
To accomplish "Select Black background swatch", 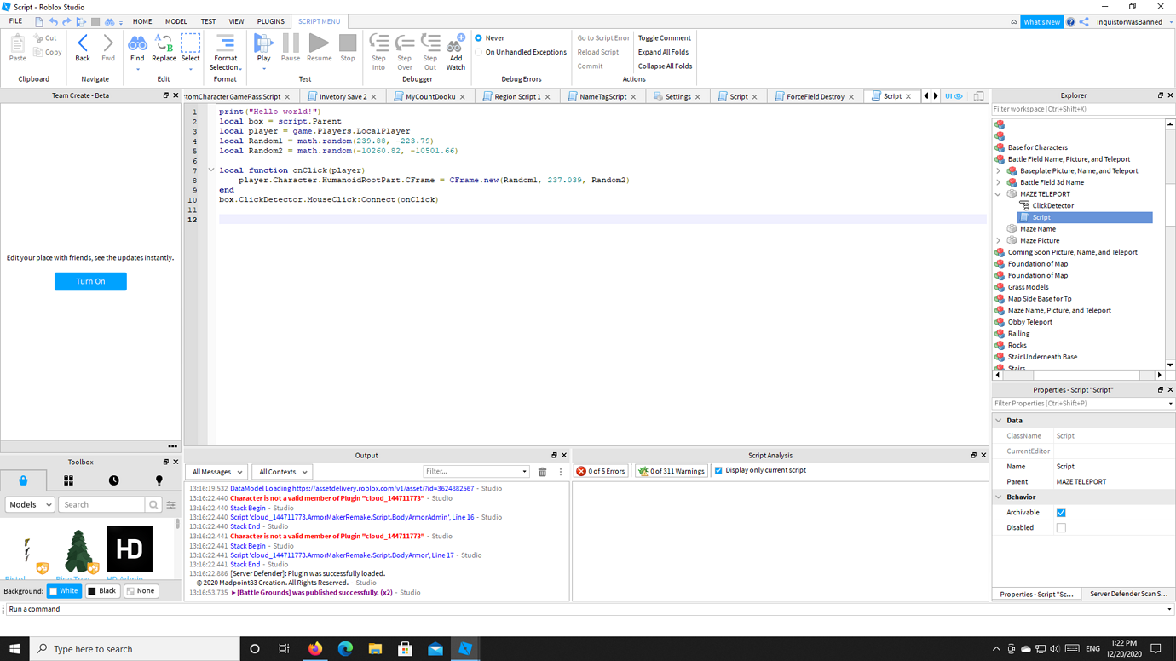I will (x=102, y=591).
